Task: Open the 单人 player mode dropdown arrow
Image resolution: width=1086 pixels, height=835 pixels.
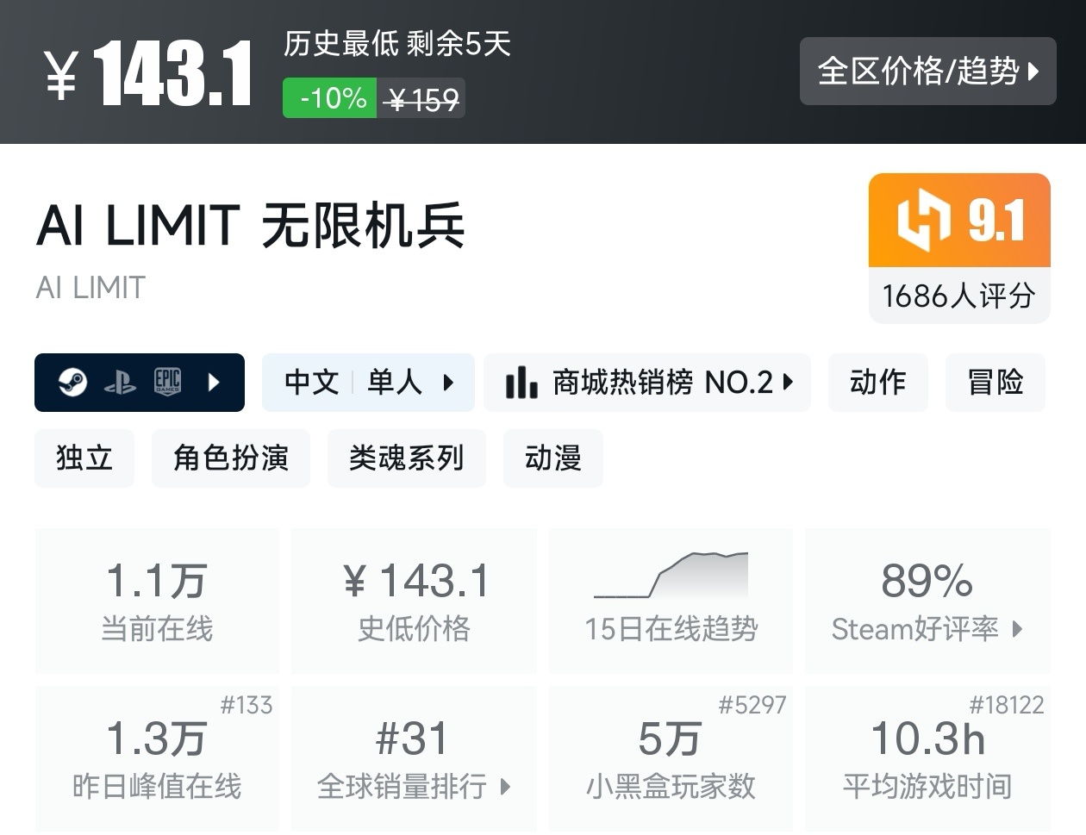Action: coord(449,383)
